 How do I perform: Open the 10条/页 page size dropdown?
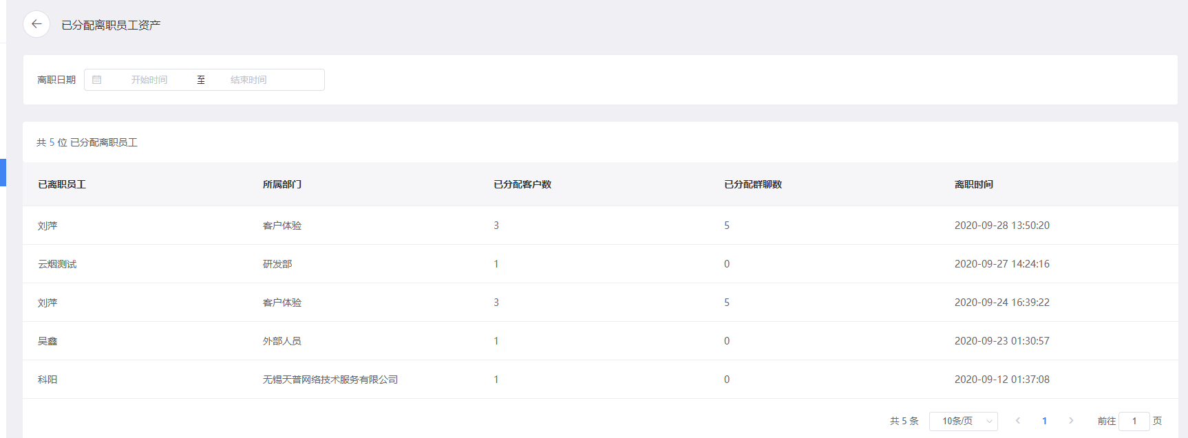click(963, 421)
